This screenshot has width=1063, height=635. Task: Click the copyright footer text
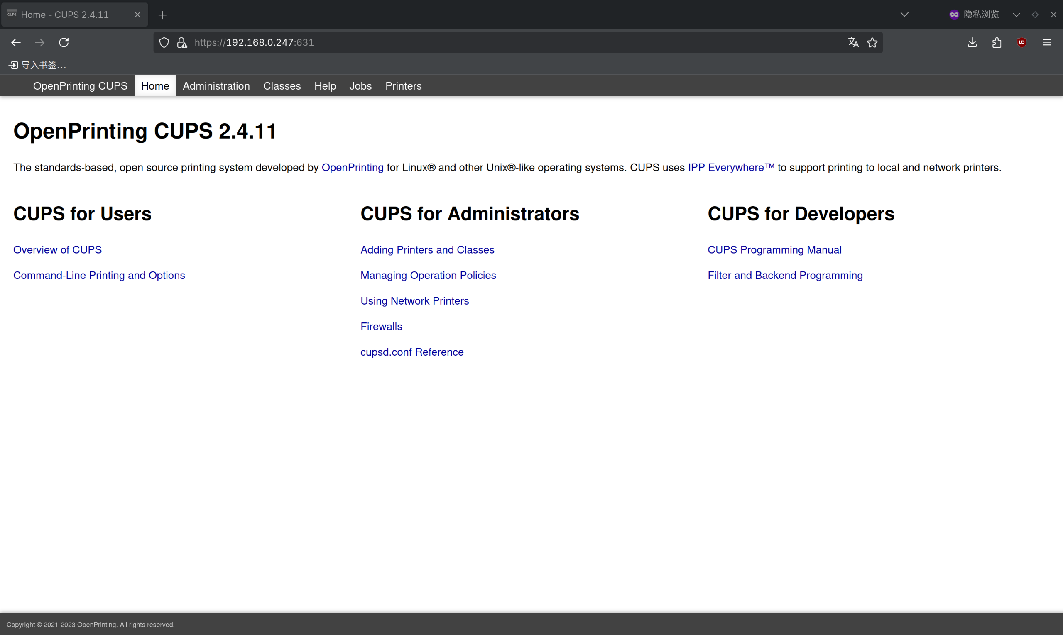[x=91, y=625]
